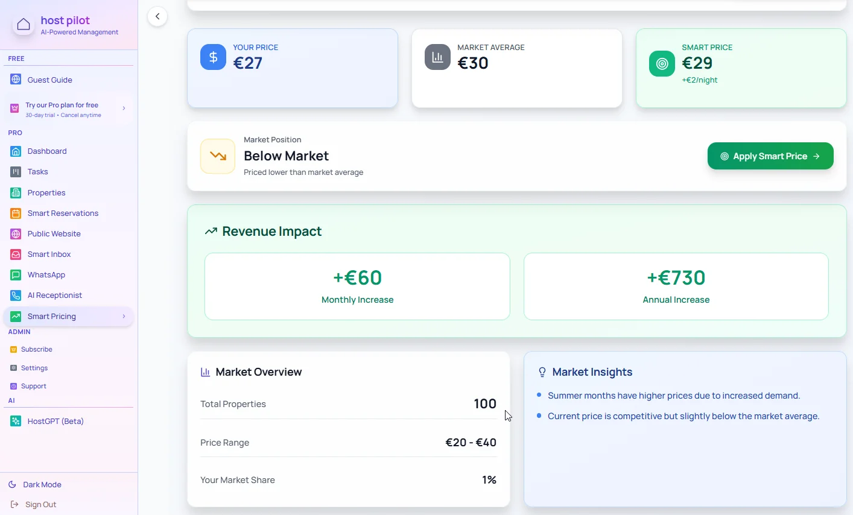Click the Smart Price target icon
The image size is (853, 515).
[x=662, y=63]
